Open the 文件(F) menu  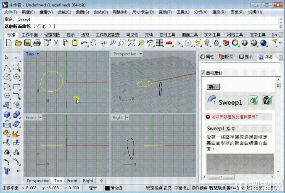click(11, 12)
